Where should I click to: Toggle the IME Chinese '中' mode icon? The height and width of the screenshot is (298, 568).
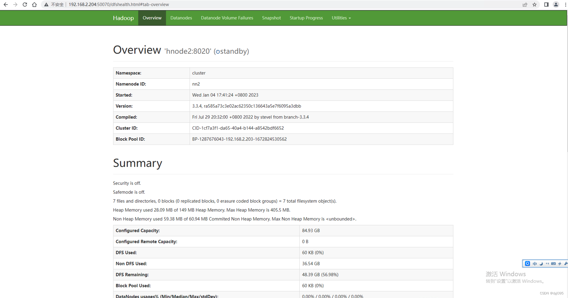point(535,263)
